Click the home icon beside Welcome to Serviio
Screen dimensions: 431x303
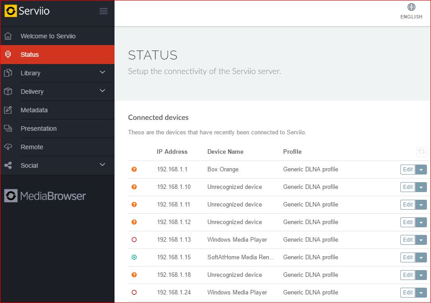click(x=8, y=36)
